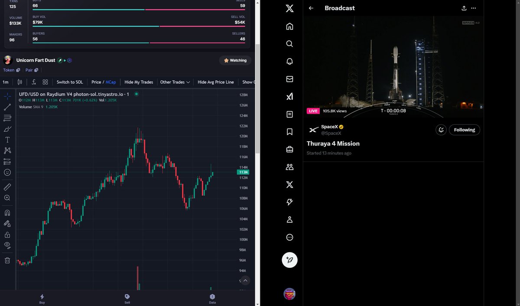Open the Other Trades dropdown

(x=175, y=81)
